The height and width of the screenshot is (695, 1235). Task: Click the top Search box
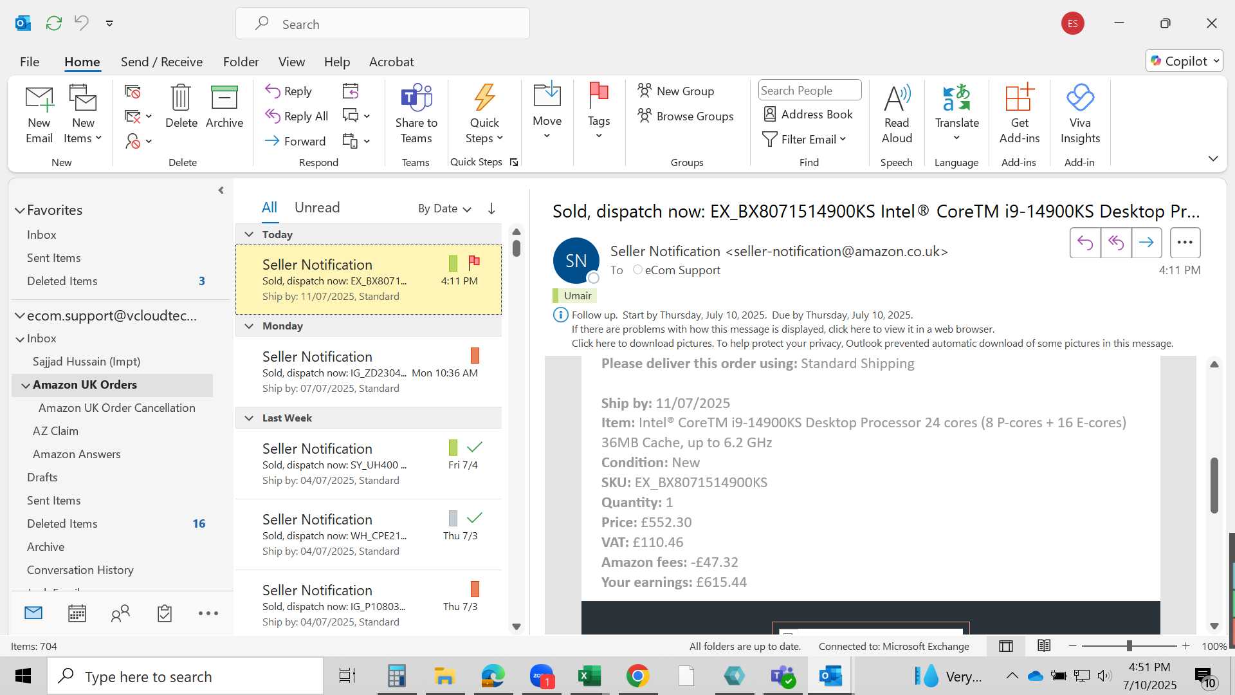[x=383, y=24]
